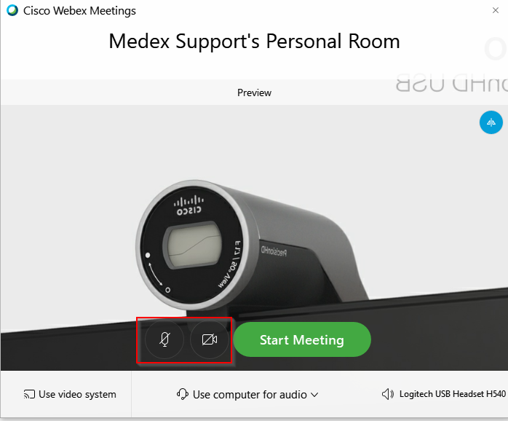Select the Preview header label
The image size is (508, 421).
(254, 93)
